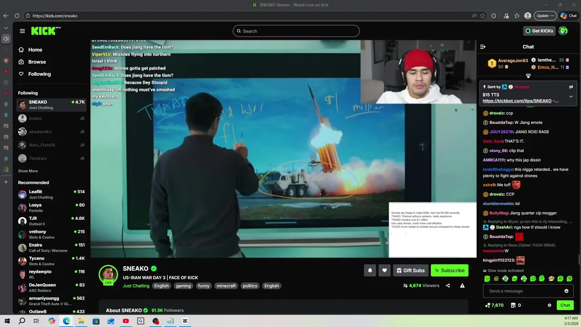The height and width of the screenshot is (327, 581).
Task: Expand the gift leaderboard handle
Action: (528, 76)
